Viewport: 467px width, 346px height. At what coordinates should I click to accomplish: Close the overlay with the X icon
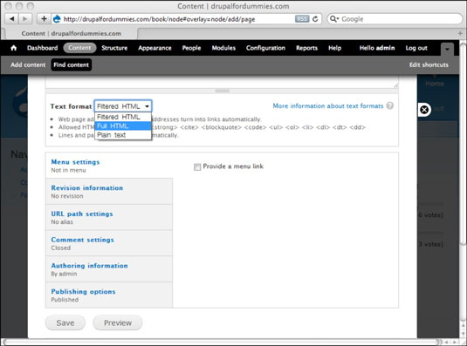pyautogui.click(x=424, y=110)
